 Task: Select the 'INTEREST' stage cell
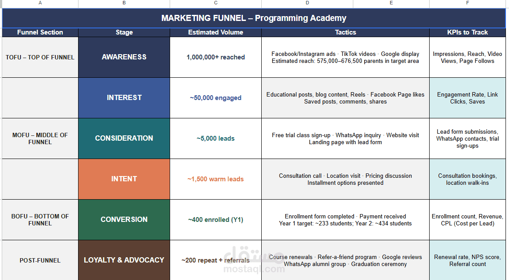click(124, 98)
